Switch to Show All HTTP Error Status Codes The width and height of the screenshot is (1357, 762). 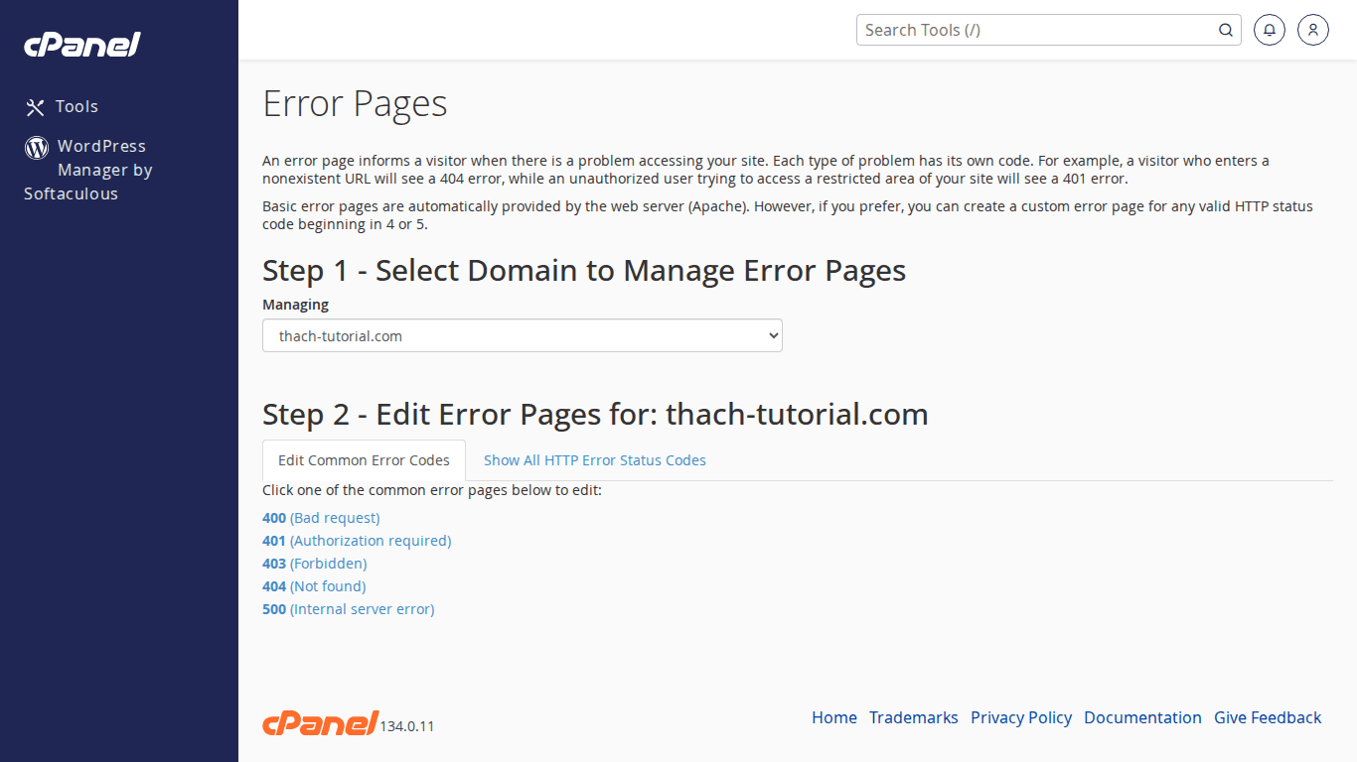click(x=595, y=460)
